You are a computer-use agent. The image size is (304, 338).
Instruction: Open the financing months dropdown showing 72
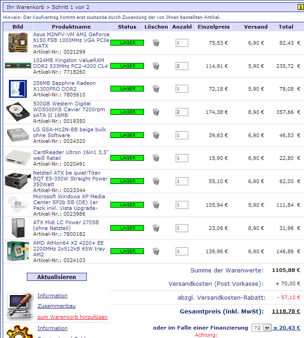(261, 328)
